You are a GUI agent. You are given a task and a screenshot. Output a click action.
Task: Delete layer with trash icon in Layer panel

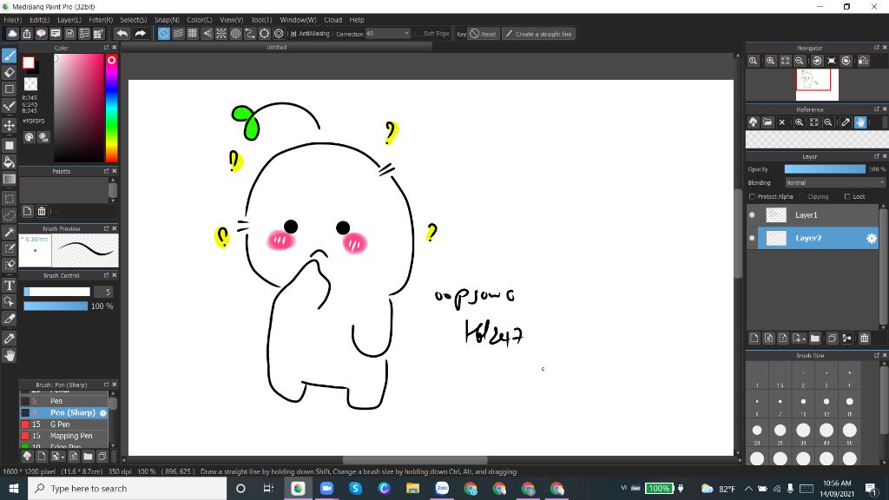click(864, 339)
